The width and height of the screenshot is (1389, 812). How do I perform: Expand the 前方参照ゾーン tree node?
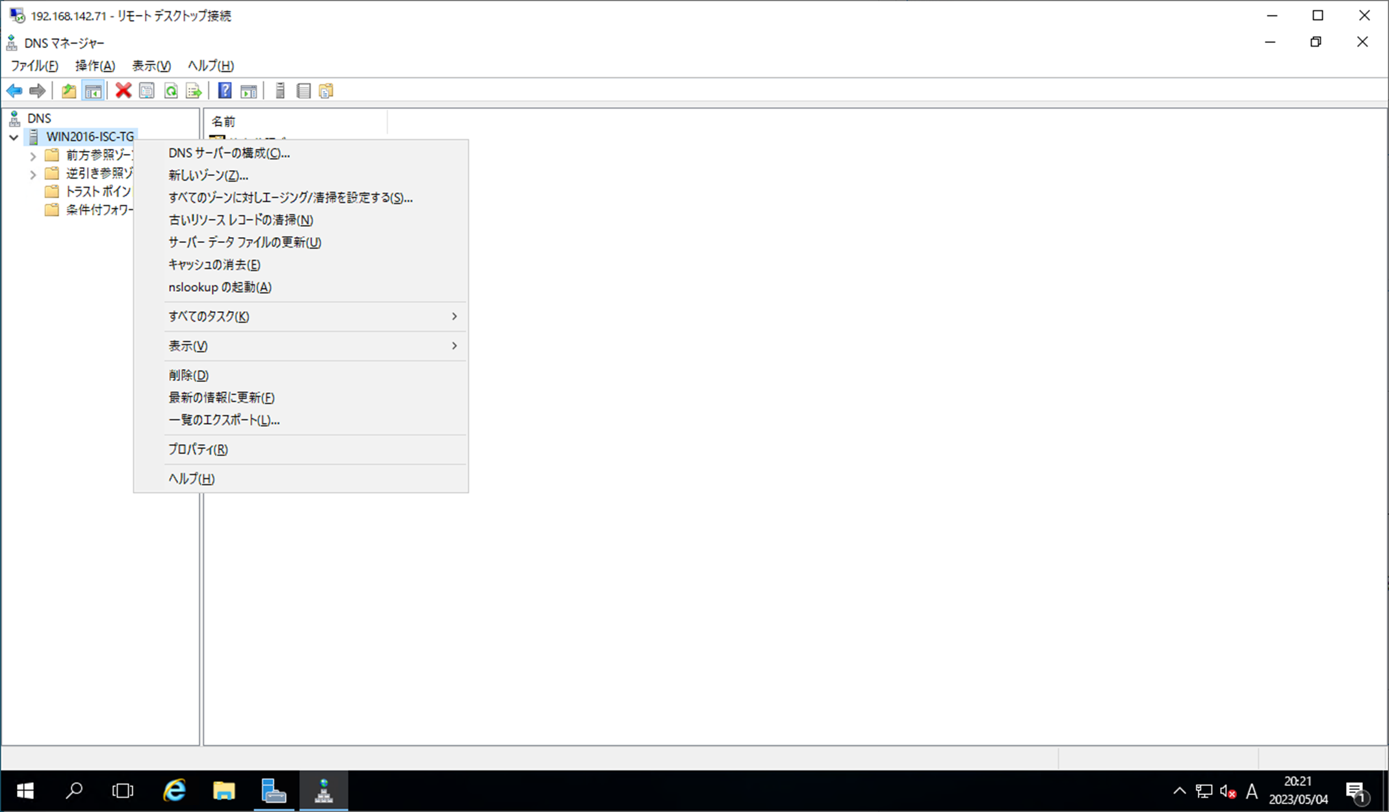(33, 156)
